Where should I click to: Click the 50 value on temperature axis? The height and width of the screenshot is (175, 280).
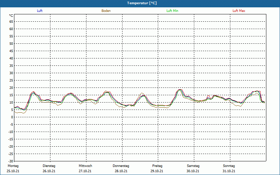pyautogui.click(x=11, y=43)
